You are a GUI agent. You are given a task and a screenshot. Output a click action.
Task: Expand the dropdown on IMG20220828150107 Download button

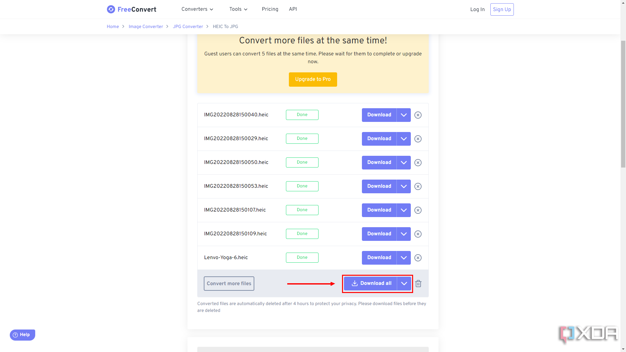coord(403,210)
